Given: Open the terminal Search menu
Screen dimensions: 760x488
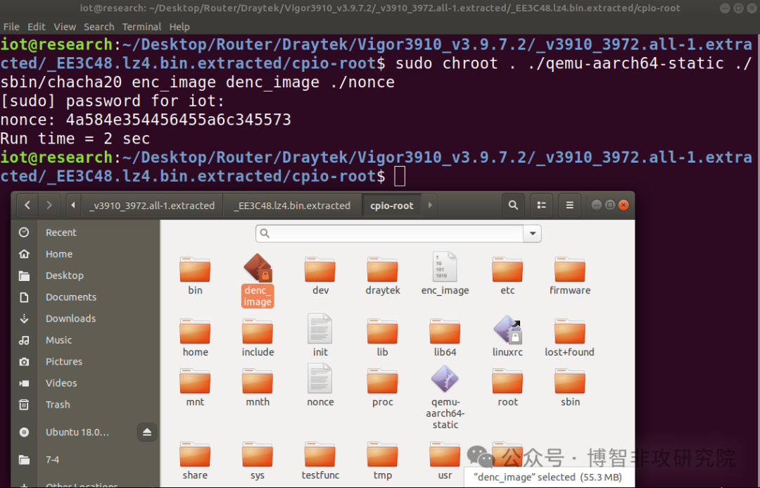Looking at the screenshot, I should [99, 27].
